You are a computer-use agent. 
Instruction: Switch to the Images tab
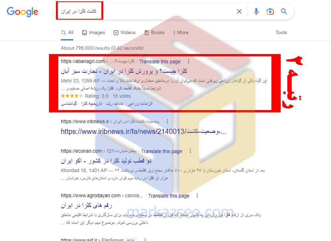pos(93,32)
